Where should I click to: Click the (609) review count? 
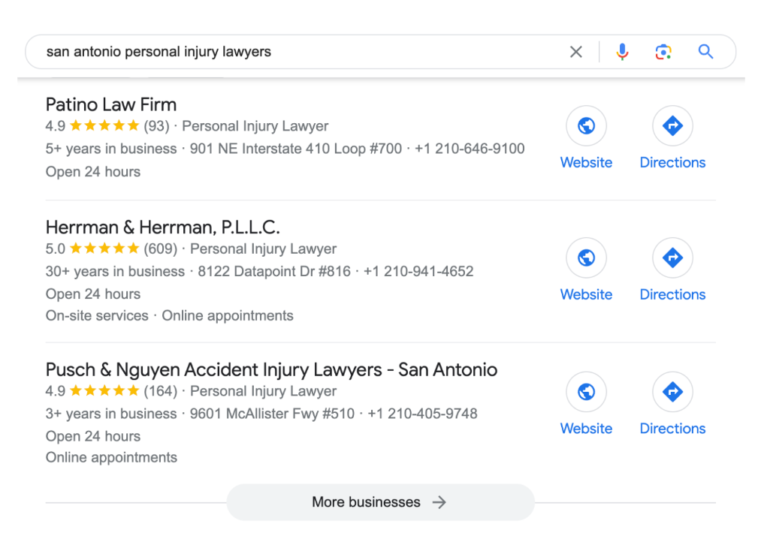click(x=161, y=248)
